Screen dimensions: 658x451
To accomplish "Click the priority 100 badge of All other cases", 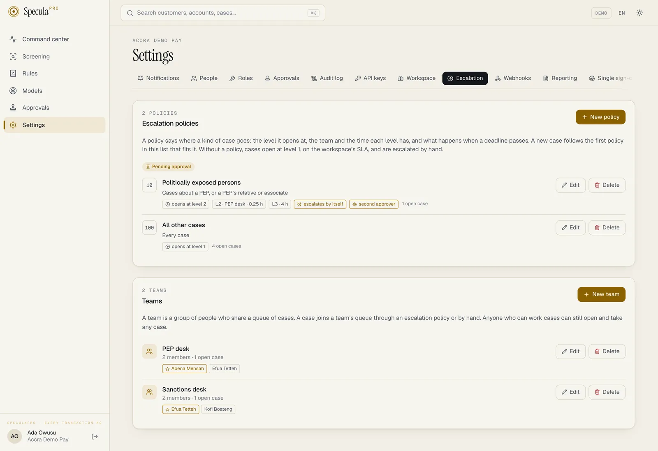I will pos(149,228).
